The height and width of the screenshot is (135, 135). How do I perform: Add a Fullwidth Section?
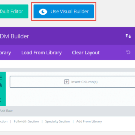pos(26,121)
